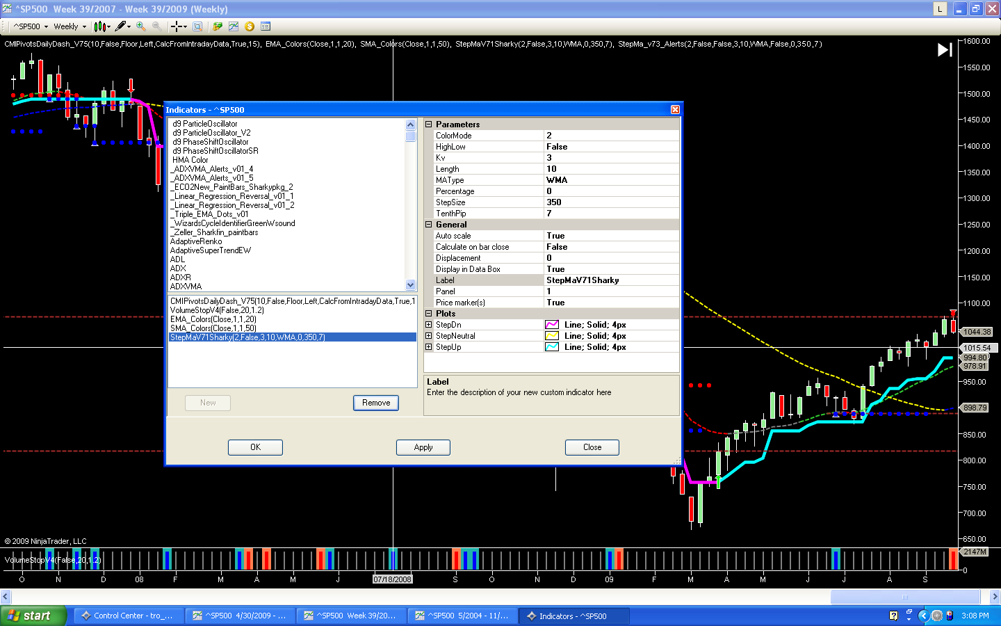This screenshot has width=1001, height=626.
Task: Edit the Label field StepMaV71Sharky
Action: (611, 280)
